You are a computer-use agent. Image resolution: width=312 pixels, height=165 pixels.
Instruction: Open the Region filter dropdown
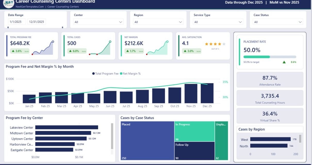pos(158,22)
